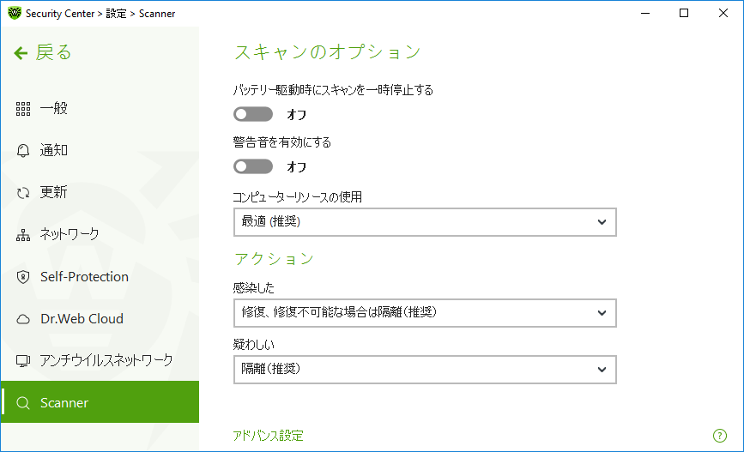Click the オフ text beside battery switch
Screen dimensions: 744x452
coord(297,114)
